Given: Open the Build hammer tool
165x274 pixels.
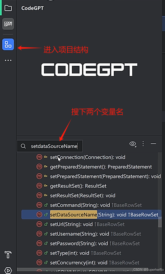Looking at the screenshot, I should coord(8,254).
